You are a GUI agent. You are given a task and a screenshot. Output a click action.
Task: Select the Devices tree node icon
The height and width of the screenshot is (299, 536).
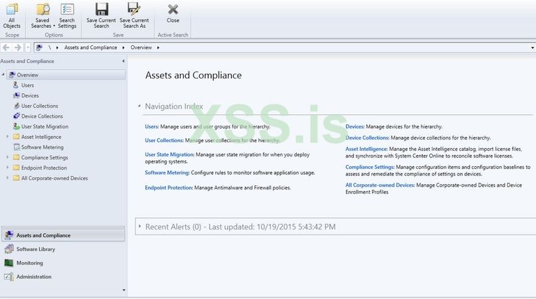(17, 96)
